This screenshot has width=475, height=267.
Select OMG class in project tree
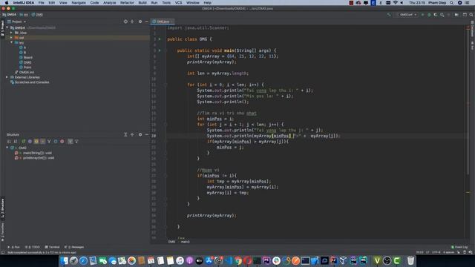coord(25,62)
